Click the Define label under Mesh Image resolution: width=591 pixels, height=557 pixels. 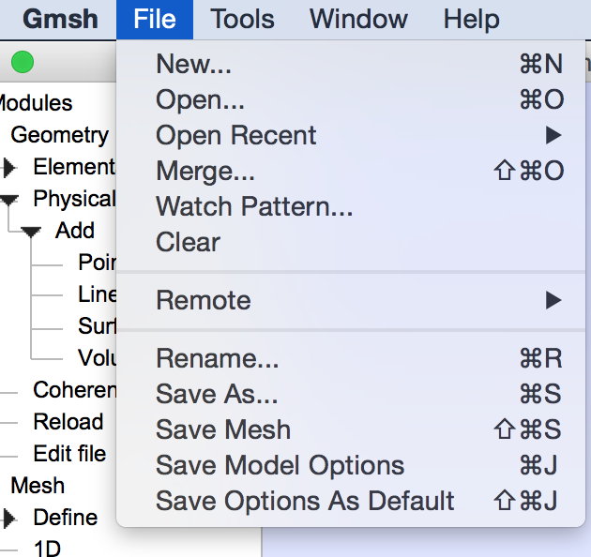coord(66,518)
